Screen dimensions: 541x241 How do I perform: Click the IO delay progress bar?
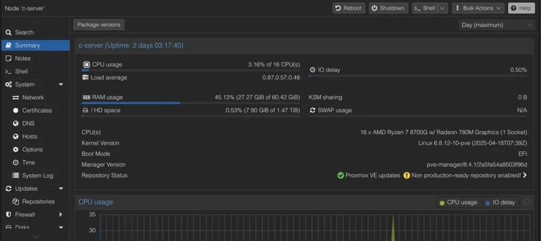click(x=418, y=76)
